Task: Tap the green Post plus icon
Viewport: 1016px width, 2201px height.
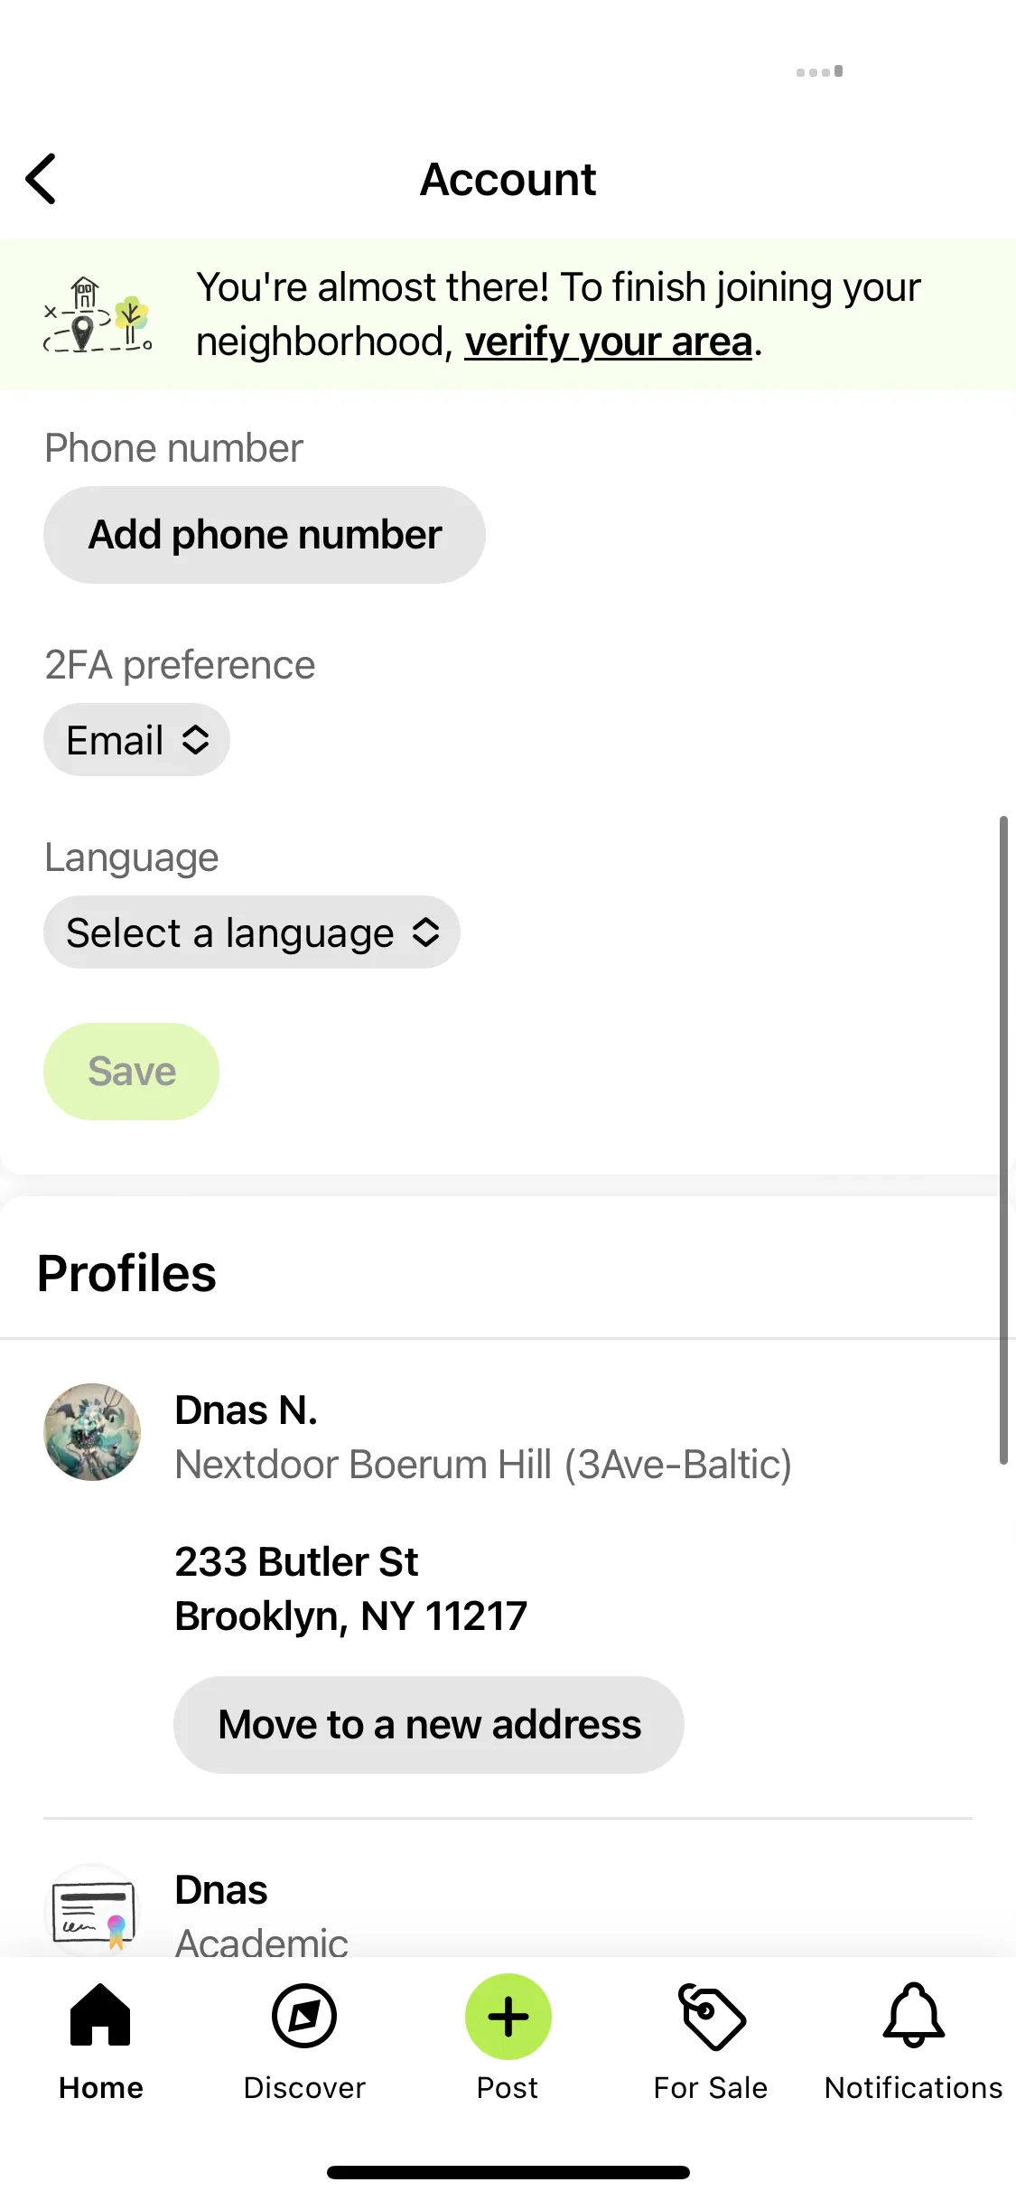Action: tap(508, 2016)
